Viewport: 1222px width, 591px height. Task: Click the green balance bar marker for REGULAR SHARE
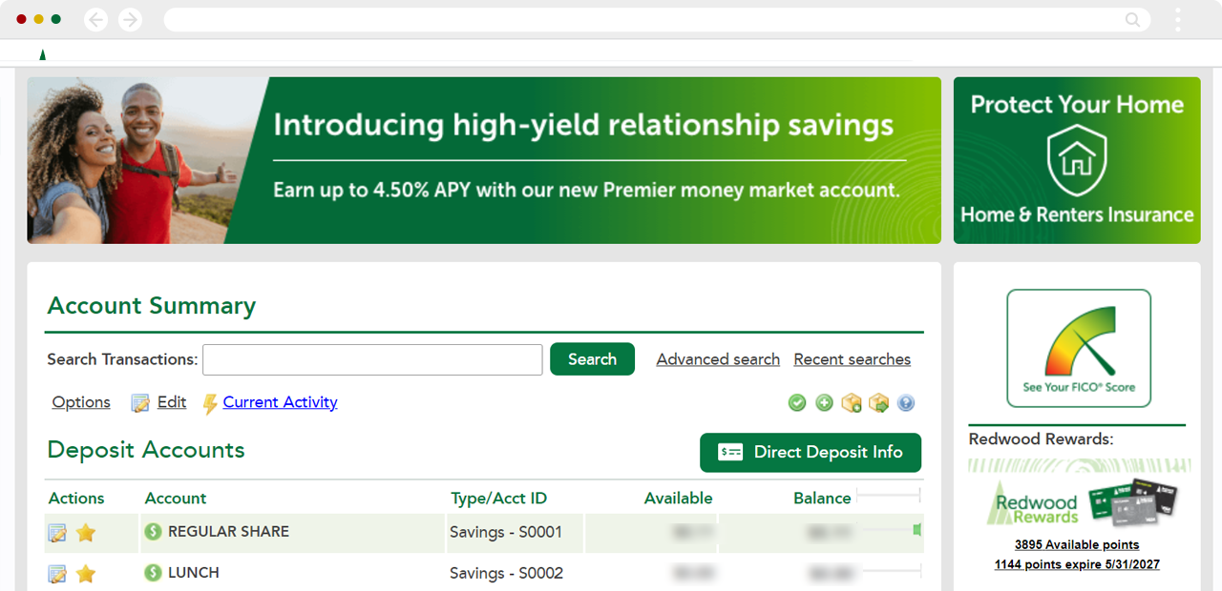point(917,530)
